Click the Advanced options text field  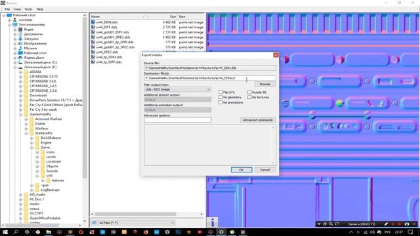(x=177, y=120)
